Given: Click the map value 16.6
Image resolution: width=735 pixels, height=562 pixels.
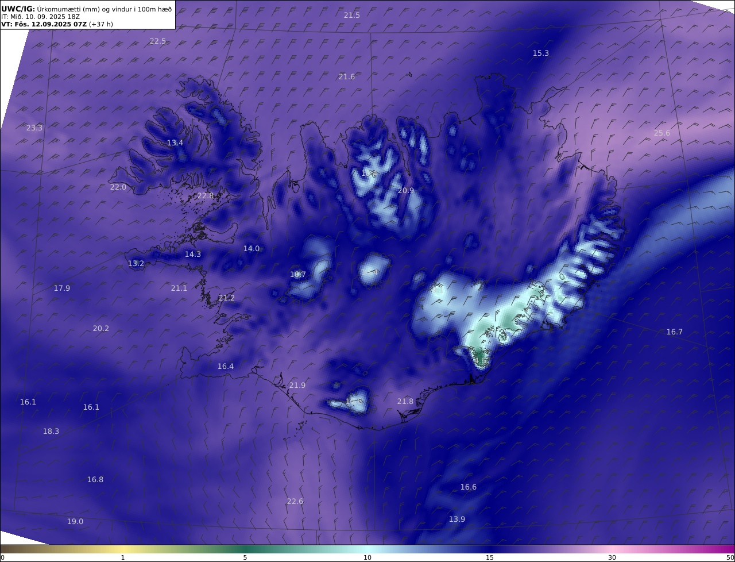Looking at the screenshot, I should tap(469, 487).
